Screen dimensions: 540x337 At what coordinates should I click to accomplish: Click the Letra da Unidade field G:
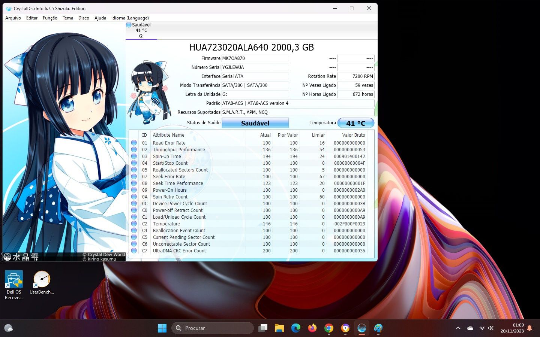point(255,94)
